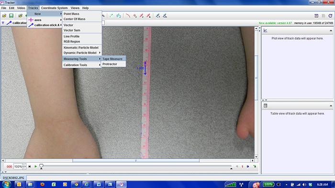Click the plot view axes icon
Viewport: 335px width, 188px height.
tap(265, 31)
